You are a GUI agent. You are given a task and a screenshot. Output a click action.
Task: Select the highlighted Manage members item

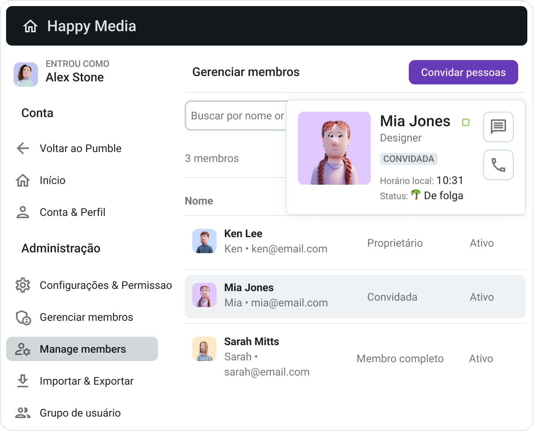pos(82,349)
